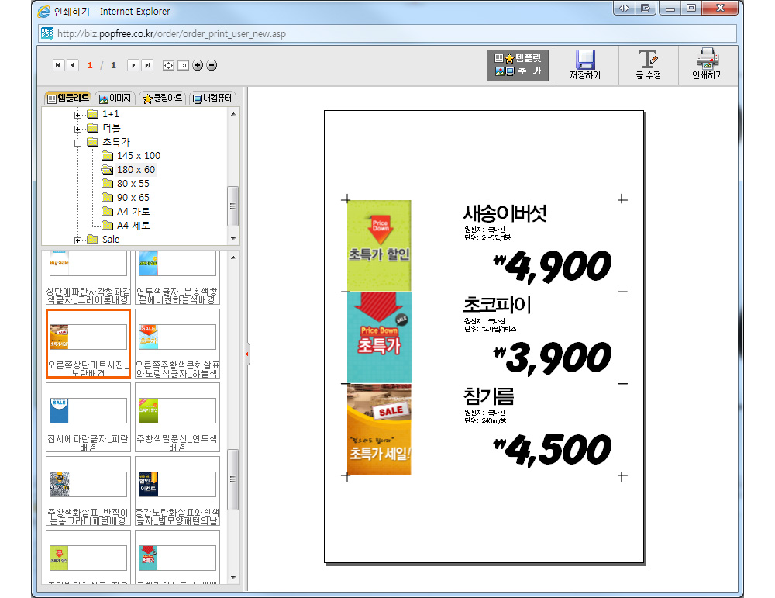The width and height of the screenshot is (775, 598).
Task: Go to previous page arrow button
Action: click(73, 65)
